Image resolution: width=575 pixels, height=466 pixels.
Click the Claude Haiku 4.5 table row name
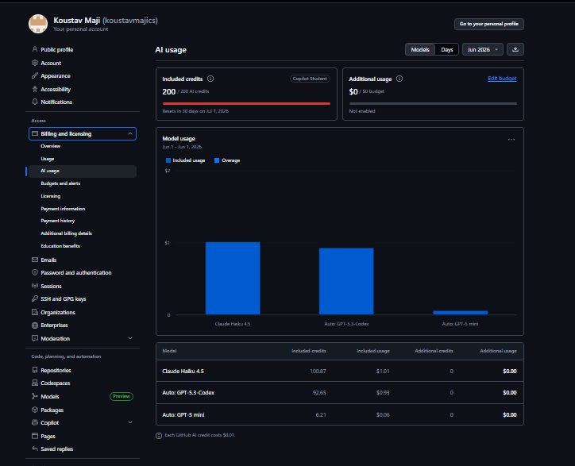click(x=183, y=371)
